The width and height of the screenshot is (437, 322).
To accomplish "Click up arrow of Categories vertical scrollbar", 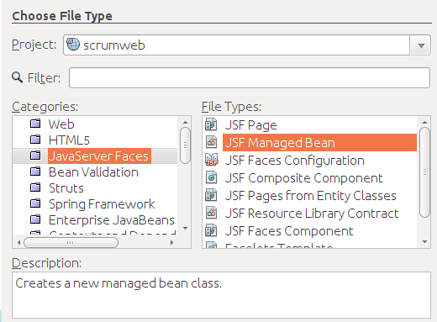I will click(185, 122).
